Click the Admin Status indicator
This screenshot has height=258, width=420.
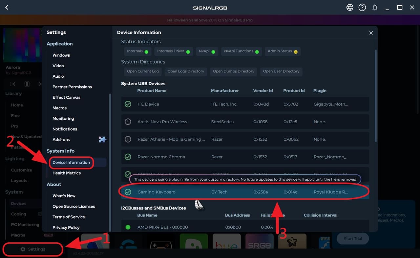[283, 51]
